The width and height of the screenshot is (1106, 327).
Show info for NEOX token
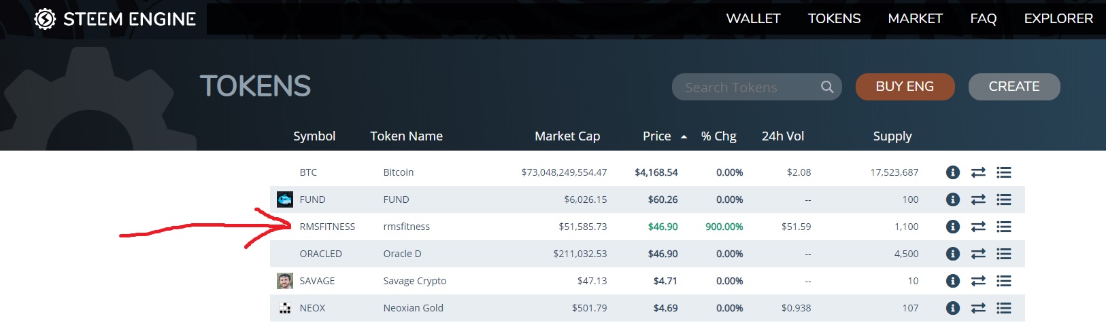click(953, 308)
